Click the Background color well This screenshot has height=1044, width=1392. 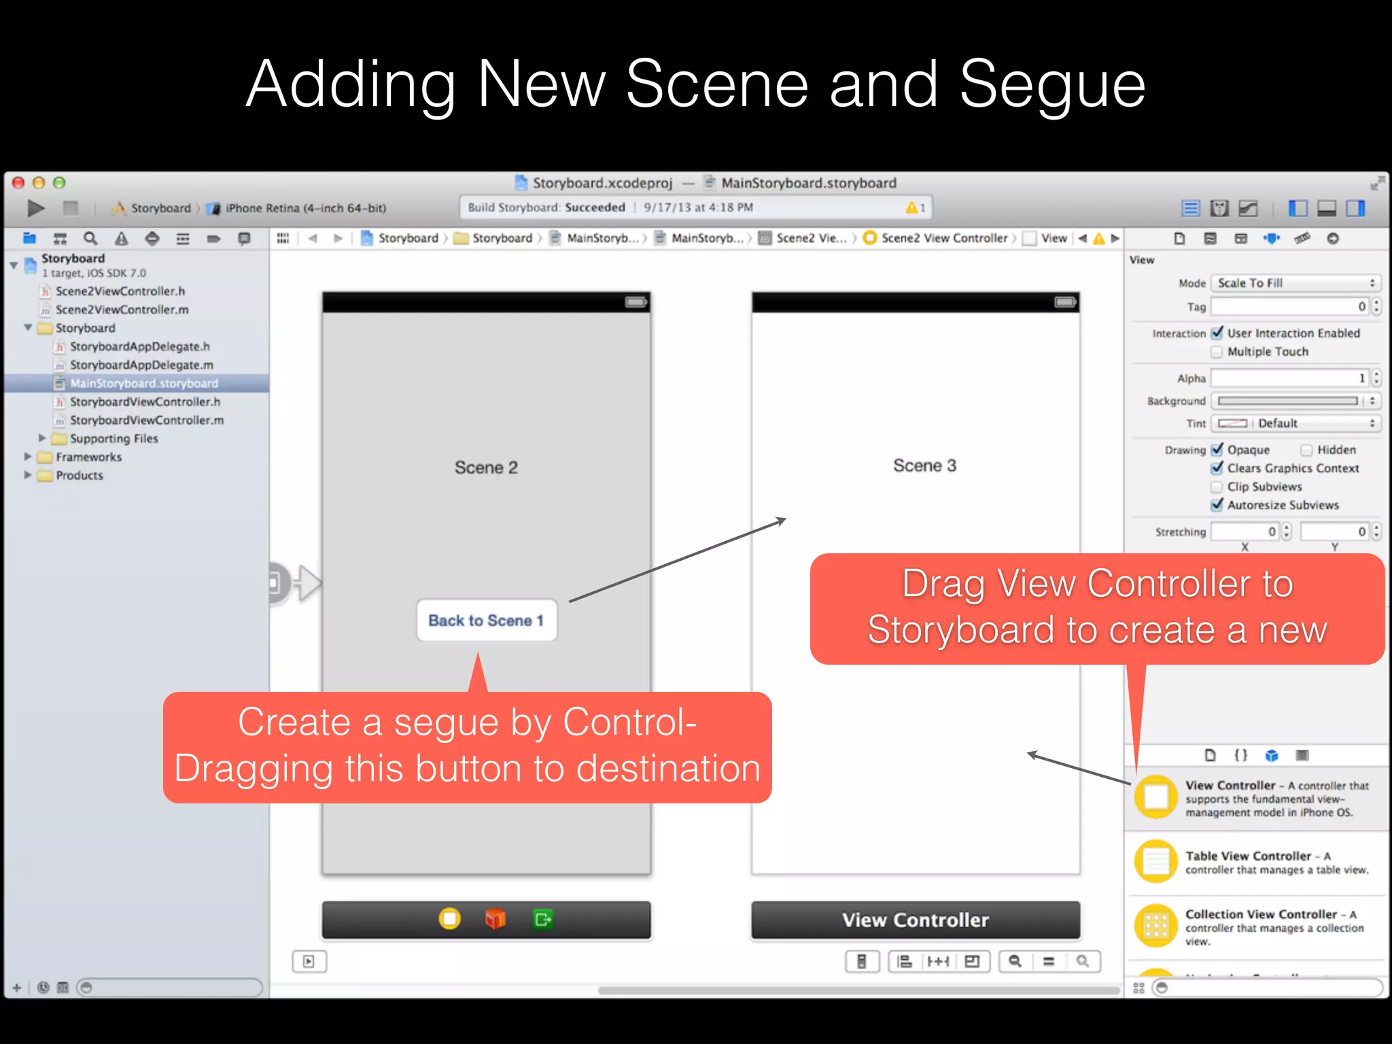click(x=1288, y=401)
